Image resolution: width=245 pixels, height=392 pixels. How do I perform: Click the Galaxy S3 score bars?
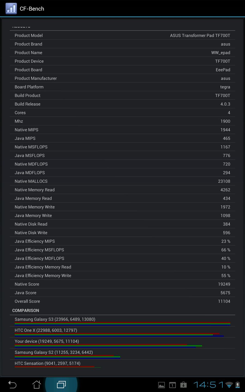(x=122, y=324)
